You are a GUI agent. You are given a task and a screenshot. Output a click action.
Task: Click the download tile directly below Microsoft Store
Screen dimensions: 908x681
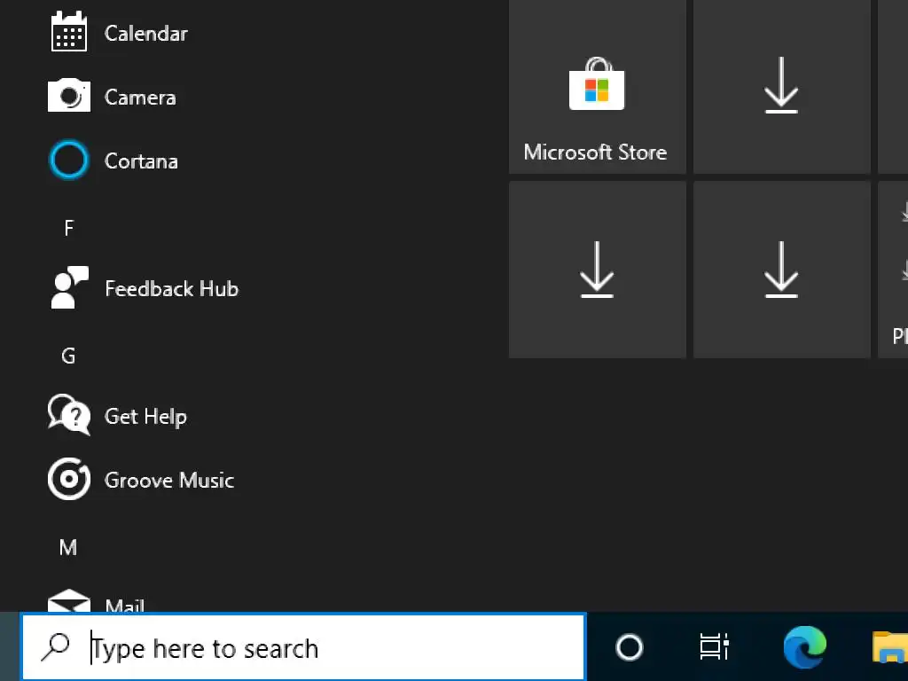click(x=597, y=270)
